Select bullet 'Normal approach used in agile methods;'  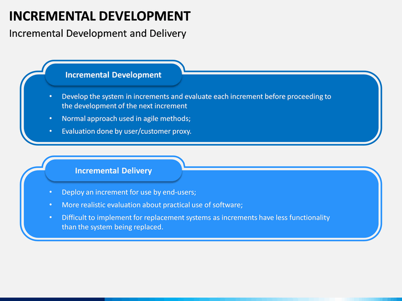(126, 119)
